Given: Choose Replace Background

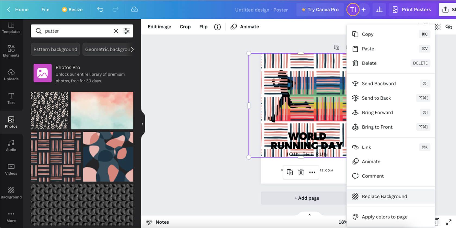Looking at the screenshot, I should click(x=391, y=197).
